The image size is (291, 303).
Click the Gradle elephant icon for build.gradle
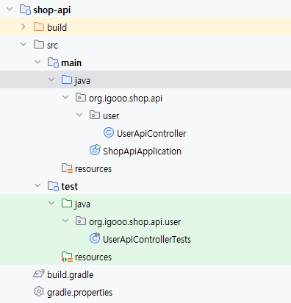(39, 274)
